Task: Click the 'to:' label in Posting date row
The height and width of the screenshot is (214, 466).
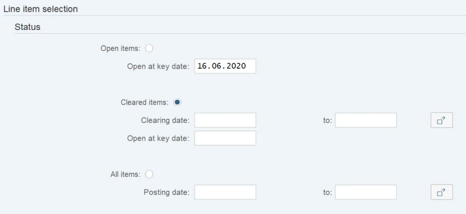Action: (328, 192)
